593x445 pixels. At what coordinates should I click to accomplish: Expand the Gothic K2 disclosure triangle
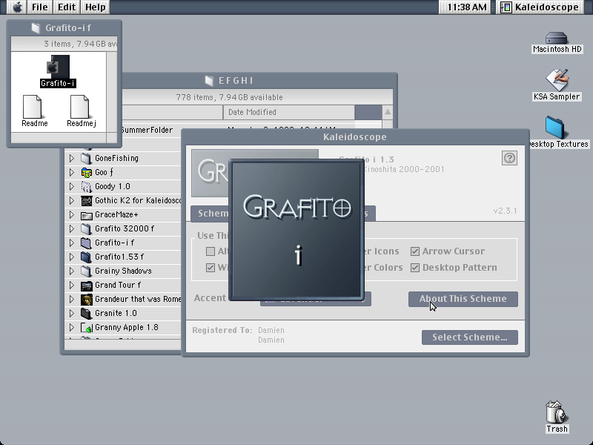[71, 200]
